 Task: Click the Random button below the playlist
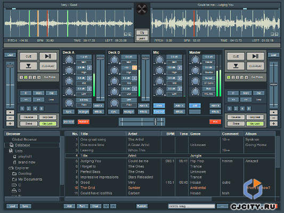[142, 206]
